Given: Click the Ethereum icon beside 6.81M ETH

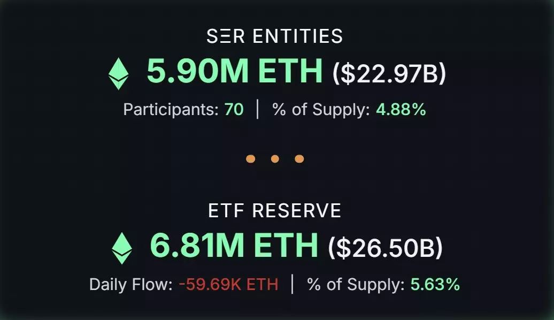Looking at the screenshot, I should tap(121, 248).
